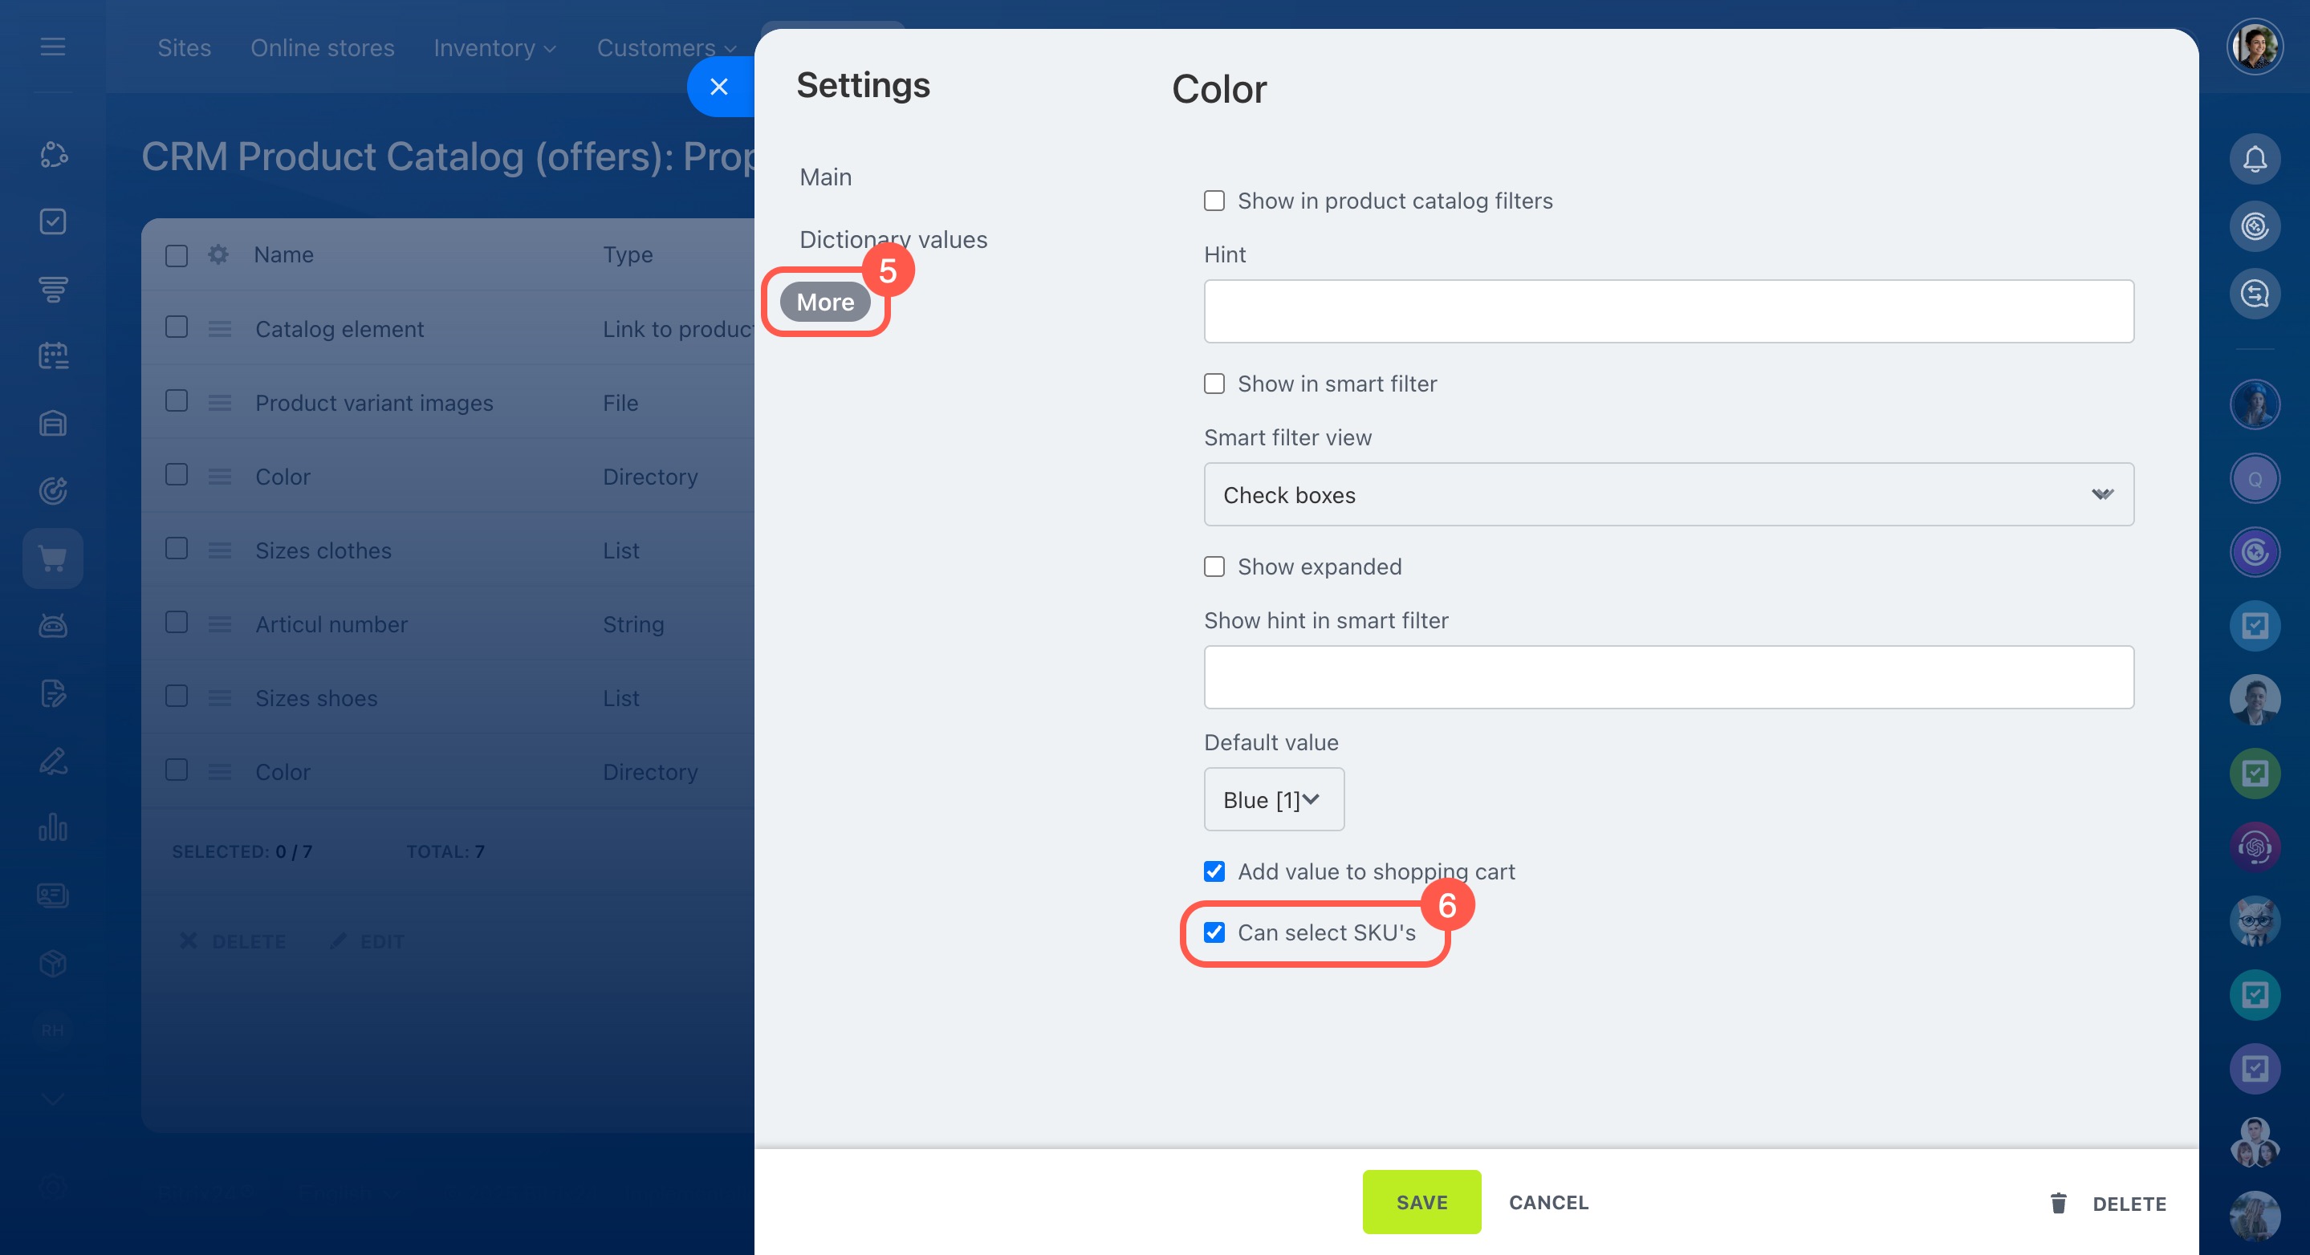The image size is (2310, 1255).
Task: Click the Cancel button
Action: click(1547, 1202)
